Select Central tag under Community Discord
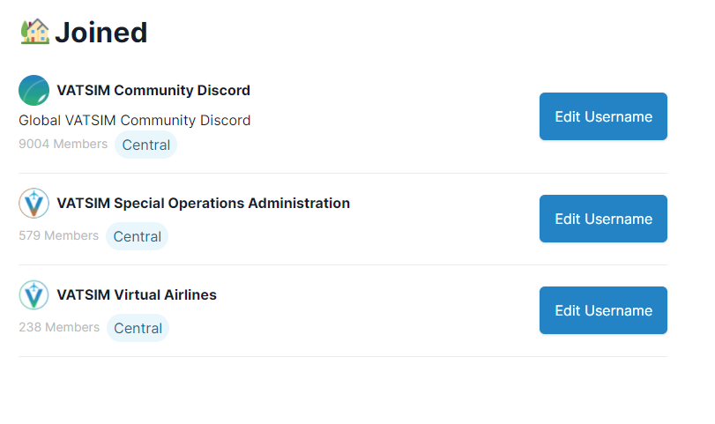This screenshot has width=715, height=424. [146, 145]
